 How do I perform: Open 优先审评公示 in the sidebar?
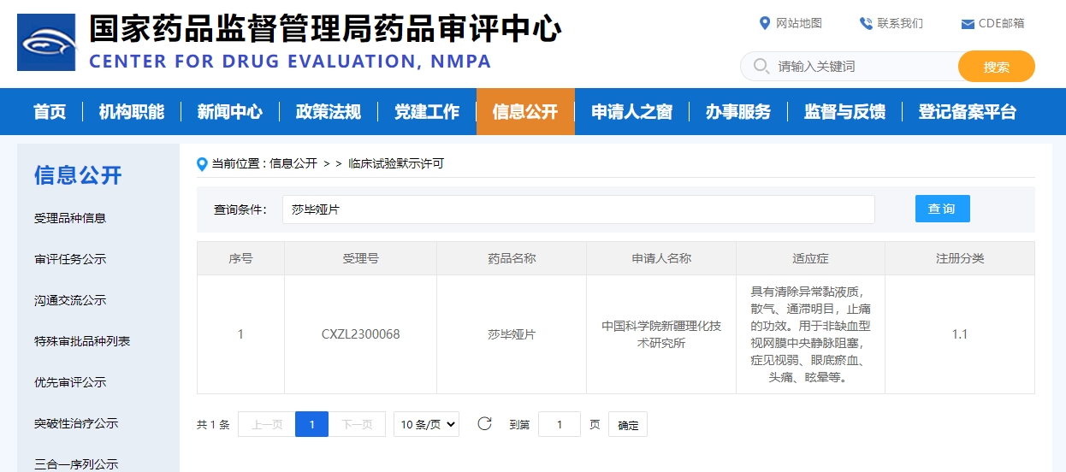click(x=70, y=382)
